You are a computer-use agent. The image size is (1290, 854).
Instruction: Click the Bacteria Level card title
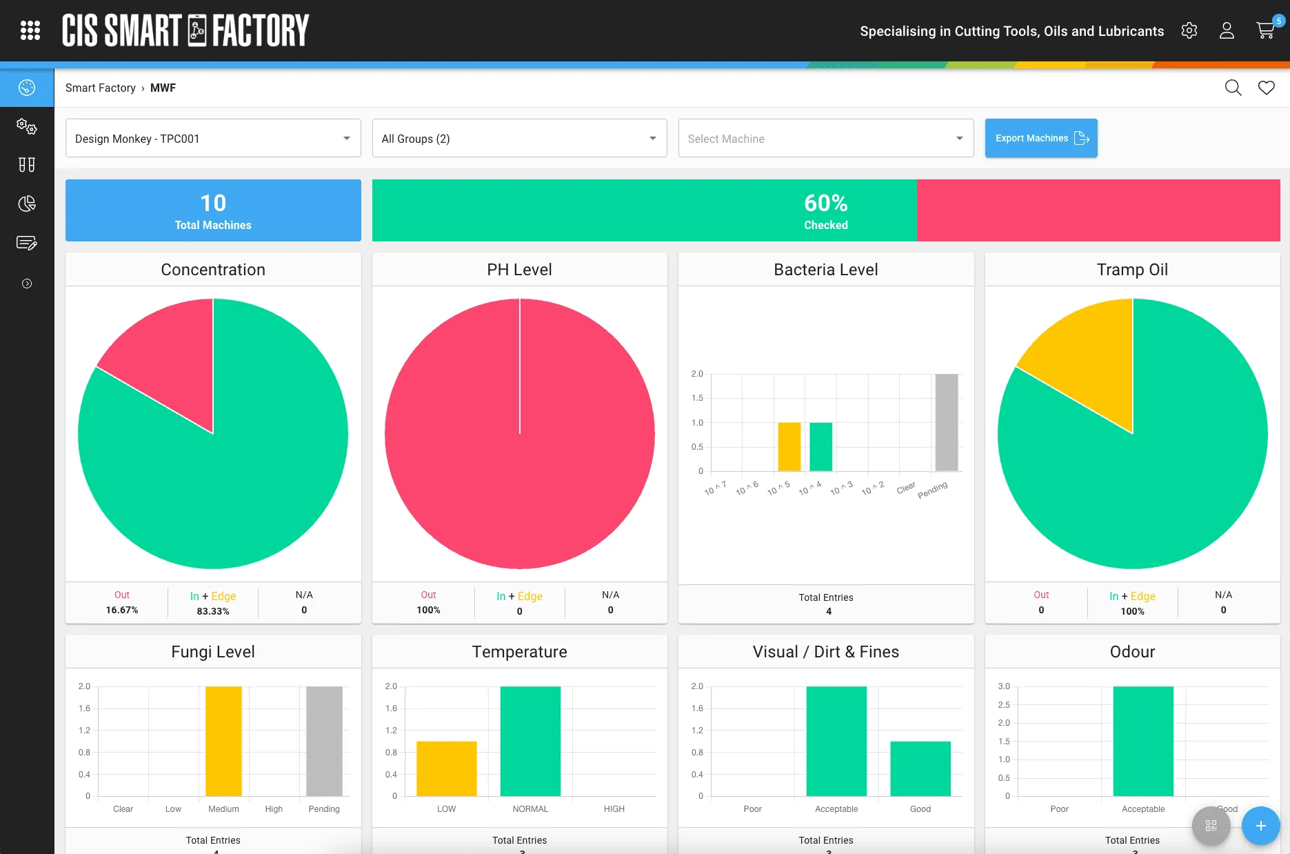tap(826, 270)
